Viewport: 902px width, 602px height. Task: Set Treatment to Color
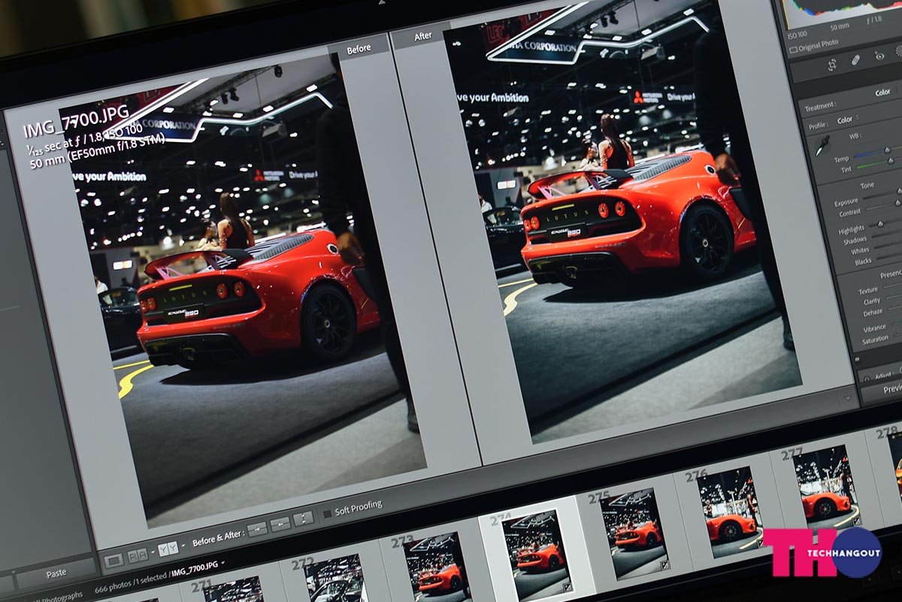click(x=883, y=92)
